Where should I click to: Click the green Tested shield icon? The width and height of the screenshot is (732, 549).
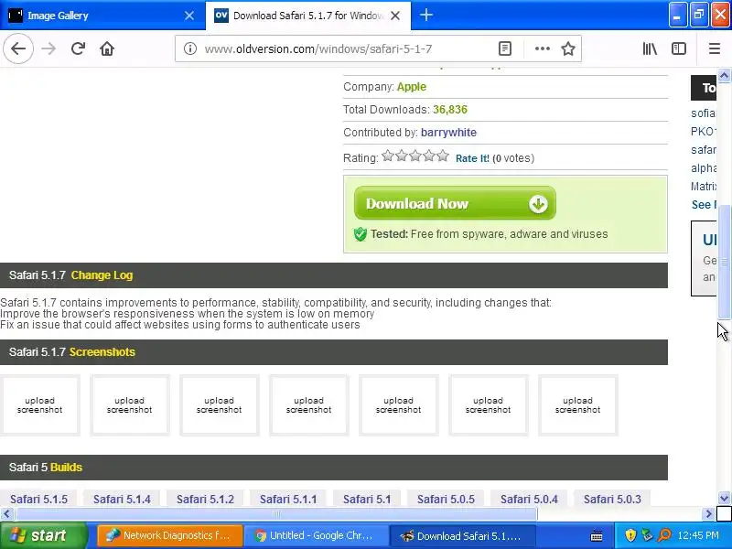coord(361,234)
